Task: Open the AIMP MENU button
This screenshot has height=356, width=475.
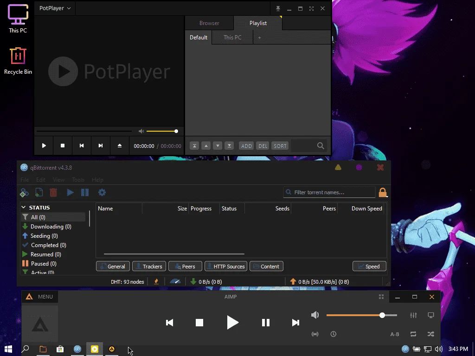Action: click(x=40, y=297)
